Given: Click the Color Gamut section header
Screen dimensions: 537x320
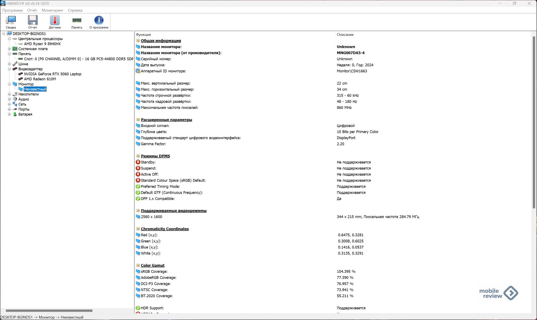Looking at the screenshot, I should point(152,265).
